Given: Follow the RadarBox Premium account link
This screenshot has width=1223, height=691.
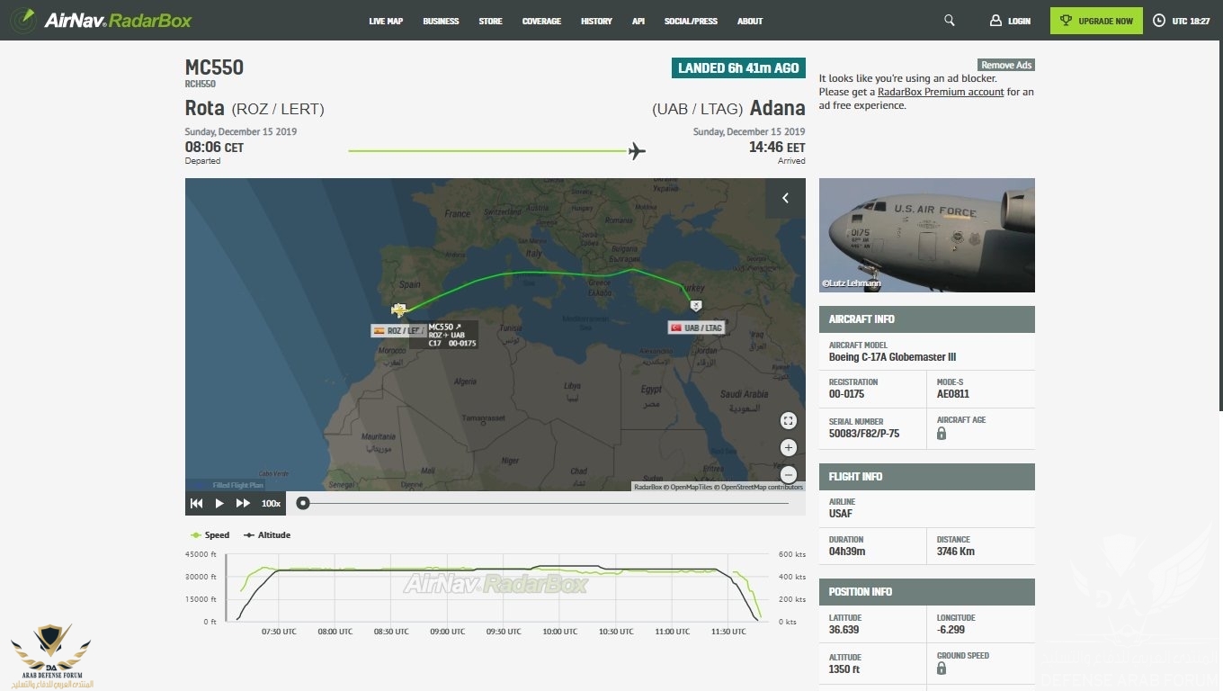Looking at the screenshot, I should click(941, 92).
